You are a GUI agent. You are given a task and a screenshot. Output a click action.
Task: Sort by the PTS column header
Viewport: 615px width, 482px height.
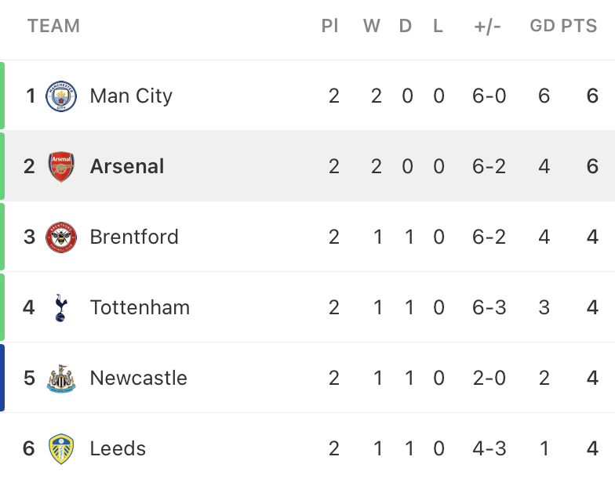point(579,27)
